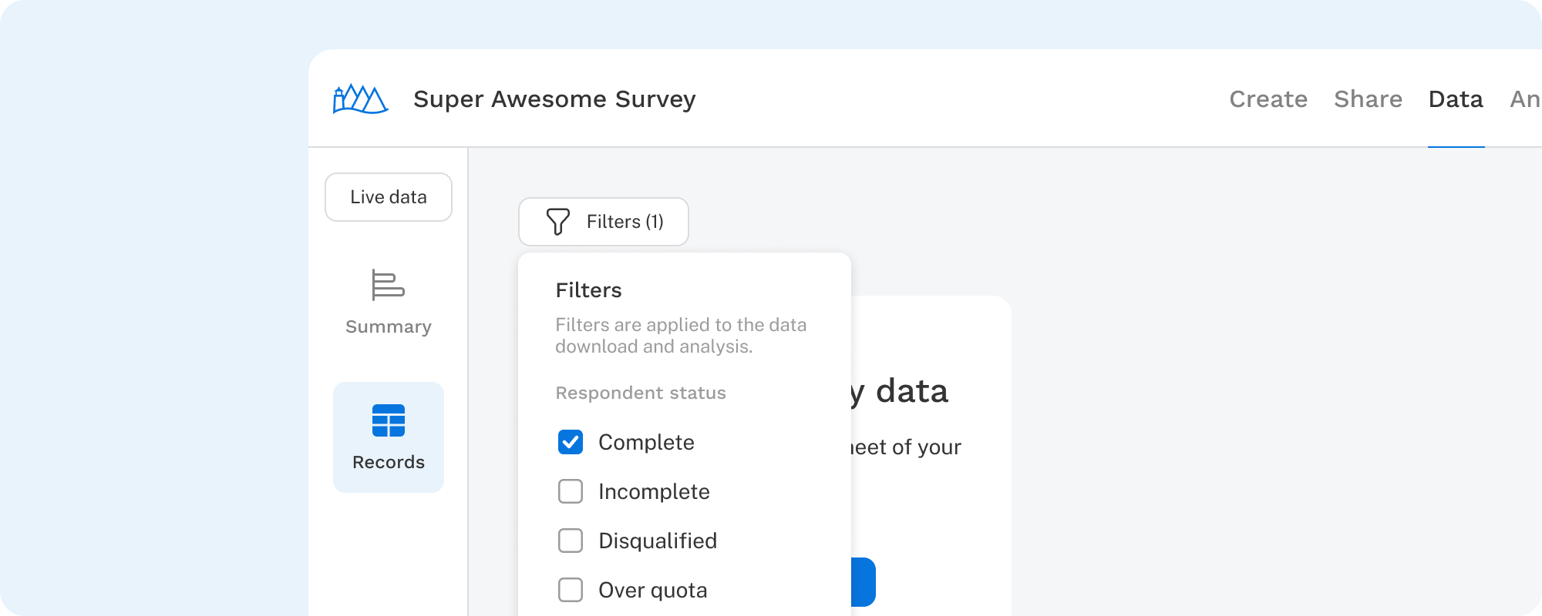Image resolution: width=1542 pixels, height=616 pixels.
Task: Collapse the Filters (1) dropdown
Action: pos(603,222)
